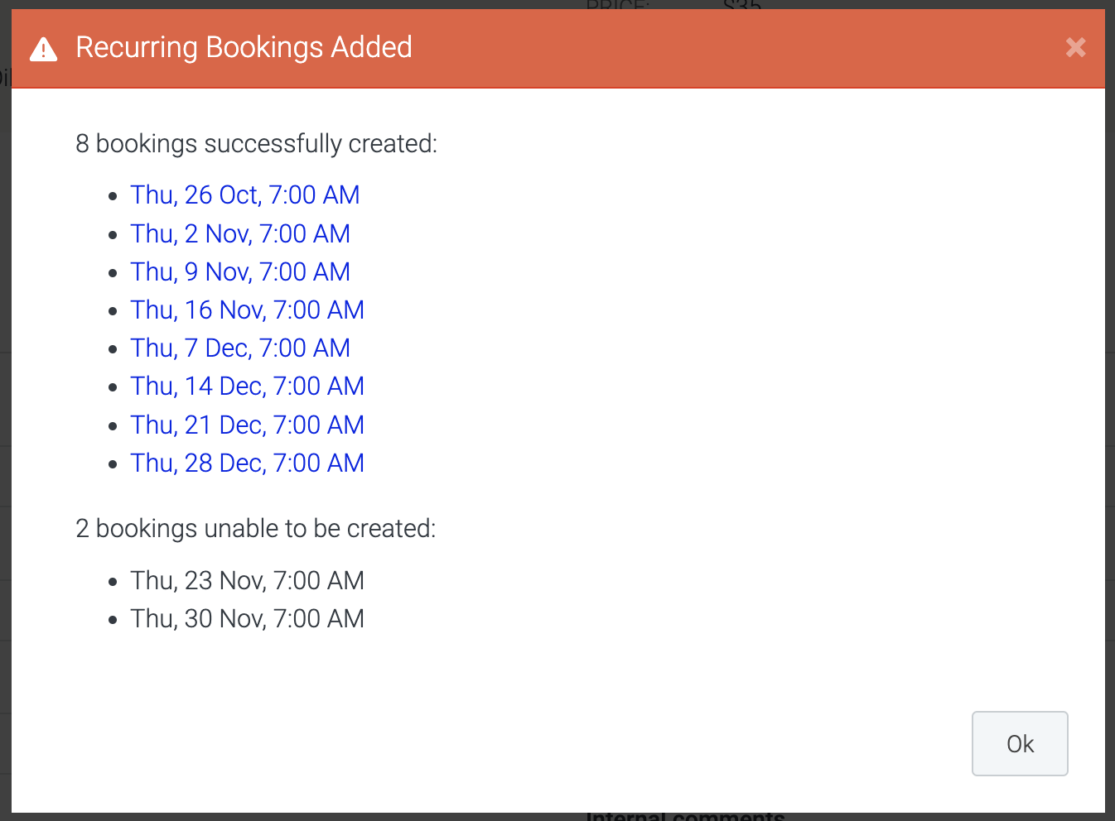Open the Thu, 7 Dec, 7:00 AM booking
The image size is (1115, 821).
(x=240, y=348)
